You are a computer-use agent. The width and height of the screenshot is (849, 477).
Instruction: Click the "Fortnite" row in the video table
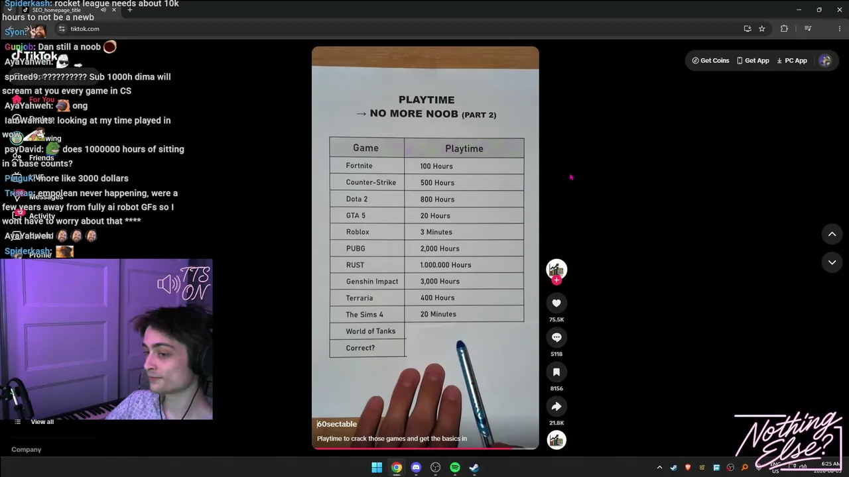[x=426, y=166]
